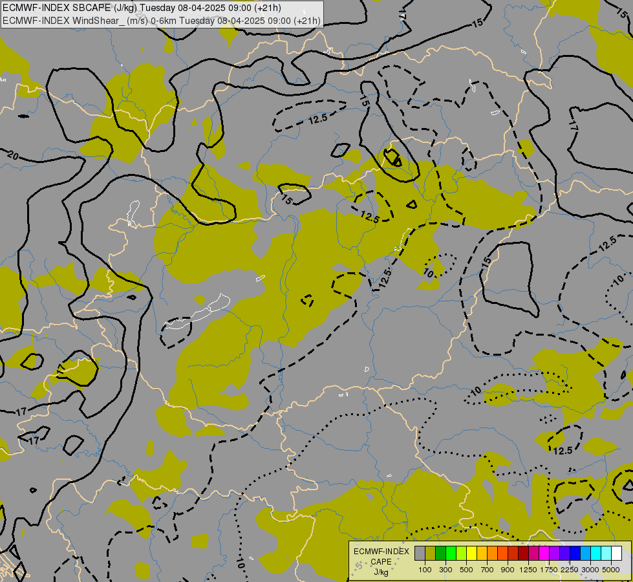
Task: Click the legend value label "700"
Action: (488, 570)
